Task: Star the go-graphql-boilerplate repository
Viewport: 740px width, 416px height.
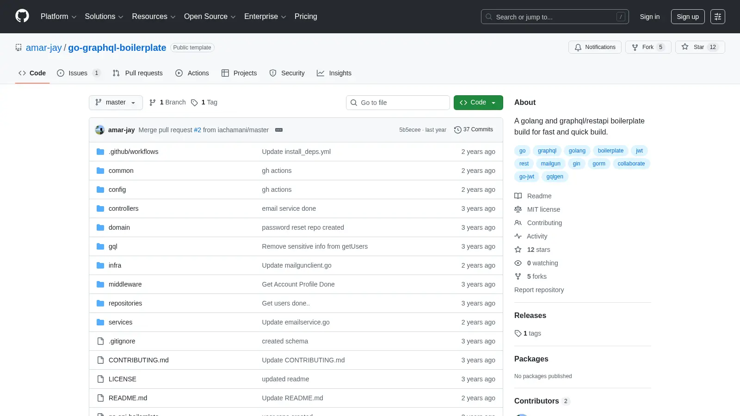Action: point(700,47)
